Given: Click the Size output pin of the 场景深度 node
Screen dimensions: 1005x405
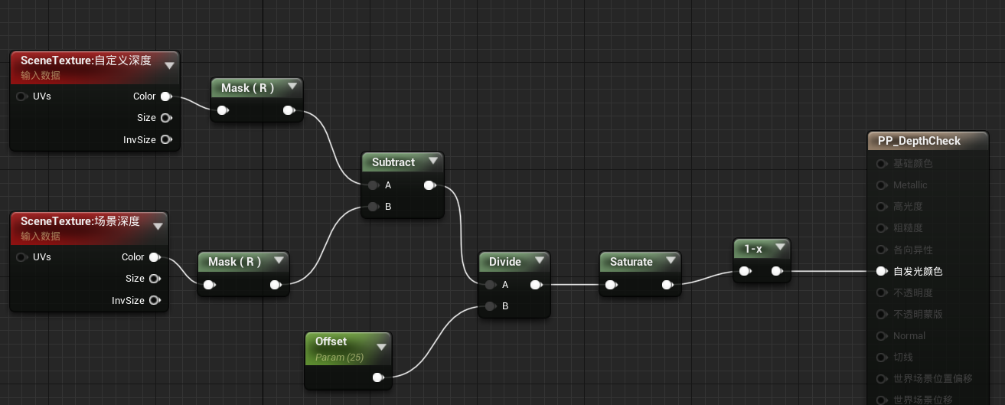Looking at the screenshot, I should click(x=155, y=279).
